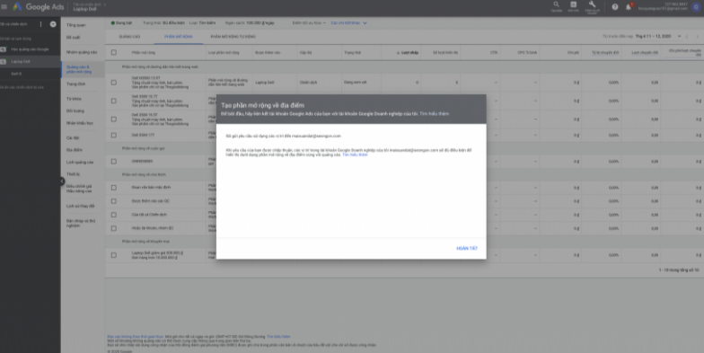
Task: Tick checkbox for Hoặc tài khoản, nhóm QC
Action: tap(113, 228)
